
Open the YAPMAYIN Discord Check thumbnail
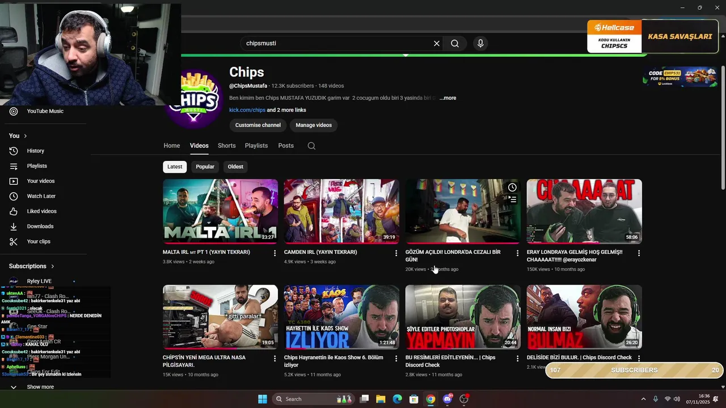click(x=463, y=317)
